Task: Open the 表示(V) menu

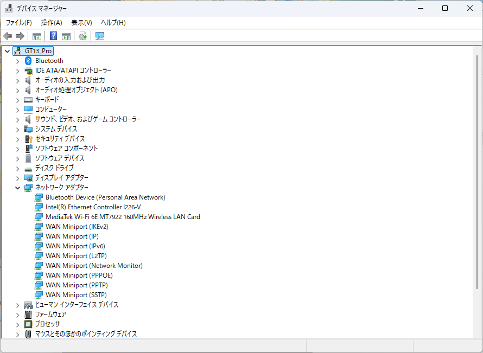Action: [81, 22]
